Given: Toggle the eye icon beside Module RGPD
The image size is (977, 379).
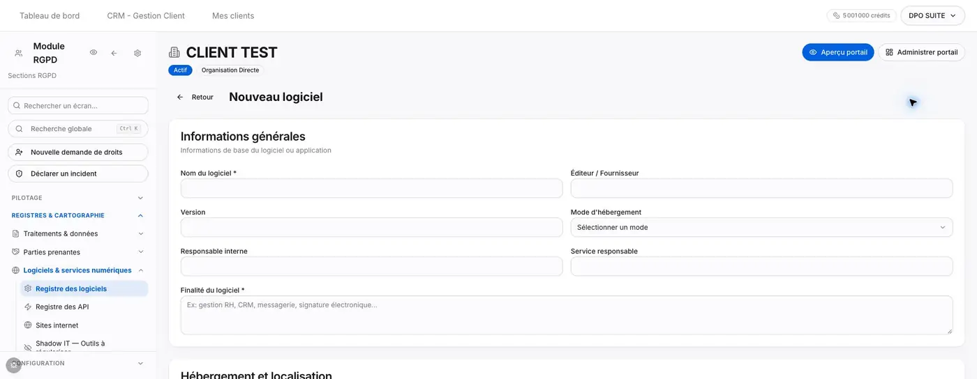Looking at the screenshot, I should tap(94, 53).
